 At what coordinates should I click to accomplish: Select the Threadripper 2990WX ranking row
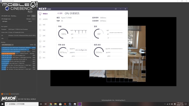pos(18,48)
